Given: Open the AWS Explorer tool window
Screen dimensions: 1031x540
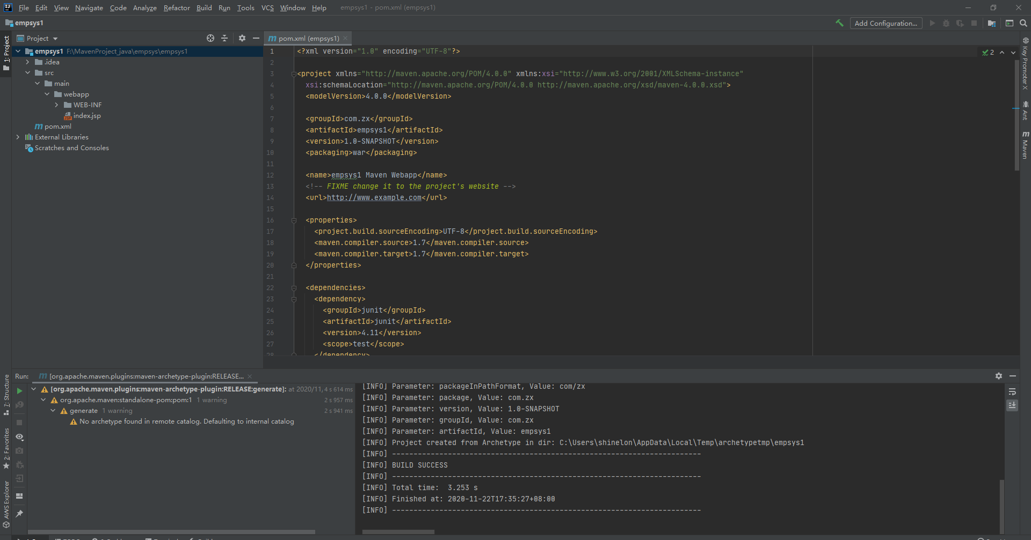Looking at the screenshot, I should tap(6, 504).
